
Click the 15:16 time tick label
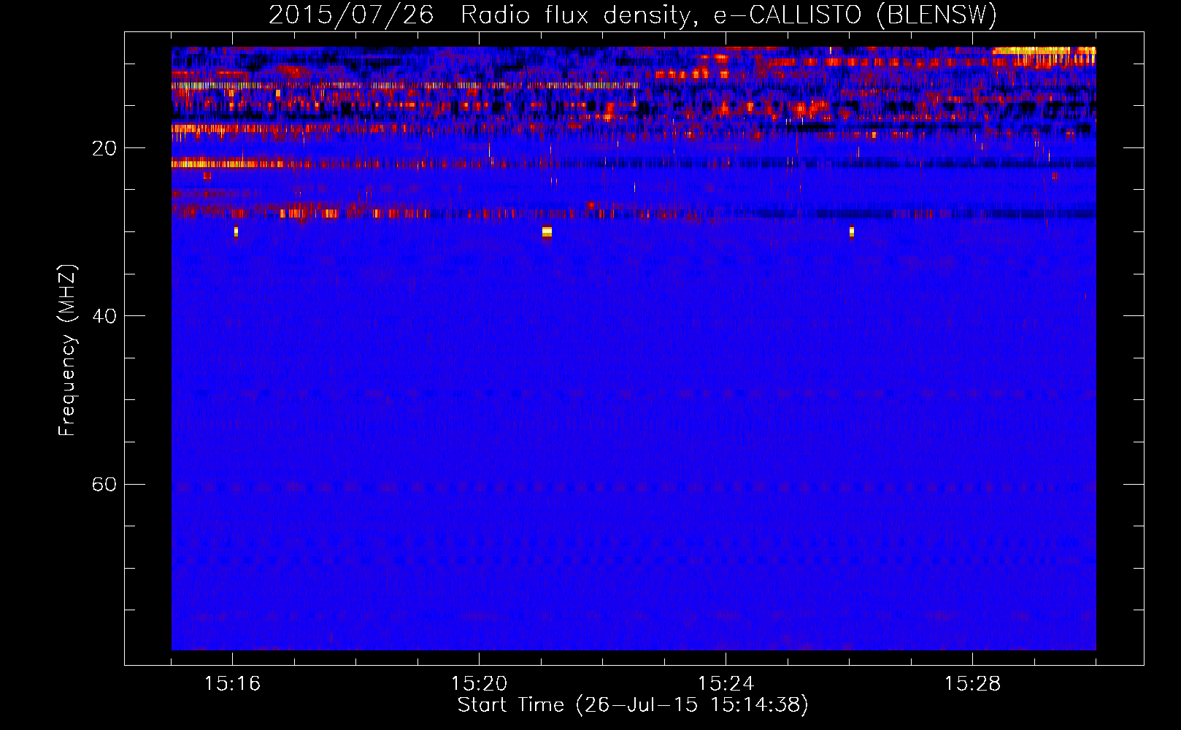pos(232,683)
